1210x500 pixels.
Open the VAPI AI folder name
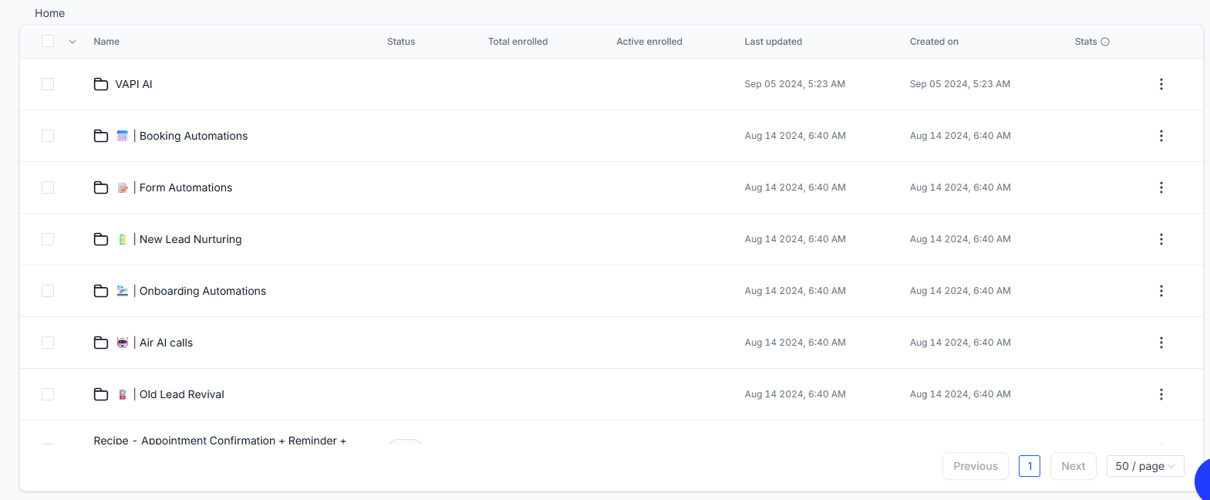point(133,84)
